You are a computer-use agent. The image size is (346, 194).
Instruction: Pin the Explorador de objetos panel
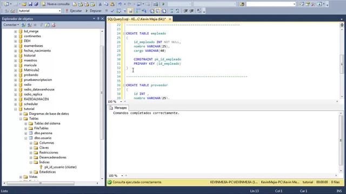[98, 19]
